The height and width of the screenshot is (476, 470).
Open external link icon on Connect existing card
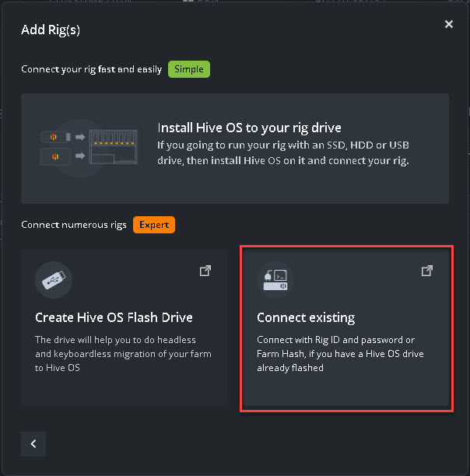[x=427, y=271]
